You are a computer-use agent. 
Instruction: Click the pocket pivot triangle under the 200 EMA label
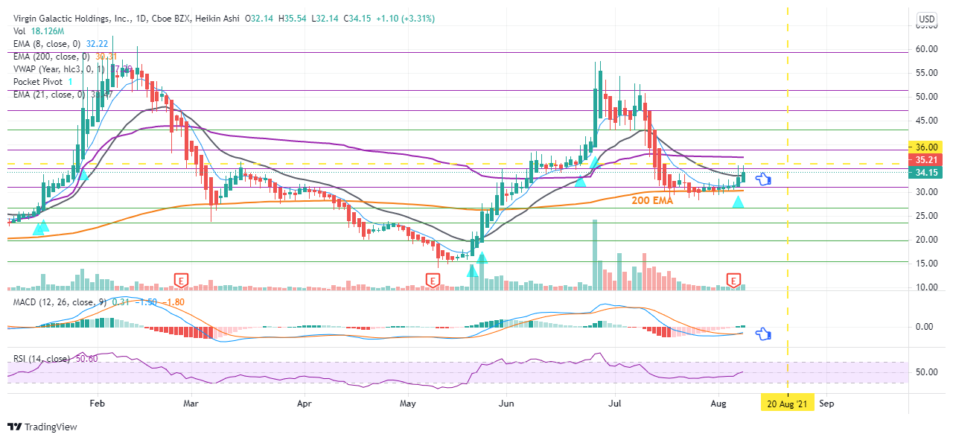738,201
